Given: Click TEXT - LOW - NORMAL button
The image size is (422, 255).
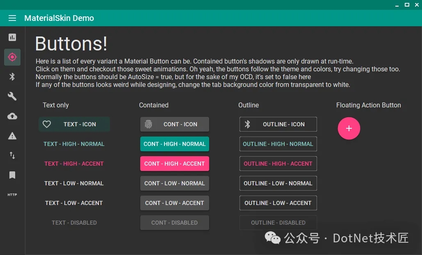Looking at the screenshot, I should point(74,183).
